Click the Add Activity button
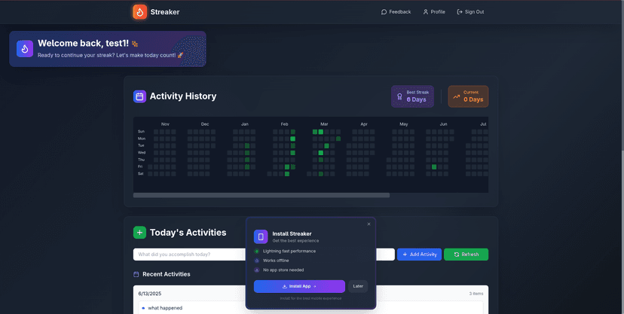This screenshot has height=314, width=624. (419, 255)
